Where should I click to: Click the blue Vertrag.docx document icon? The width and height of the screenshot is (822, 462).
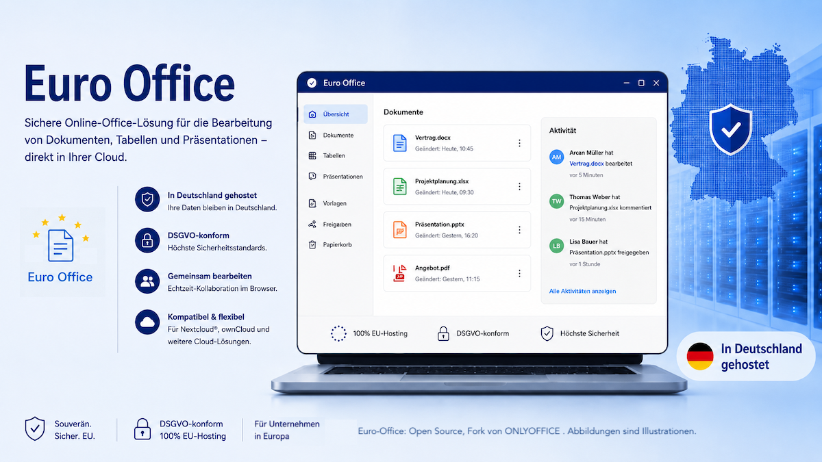click(x=399, y=143)
